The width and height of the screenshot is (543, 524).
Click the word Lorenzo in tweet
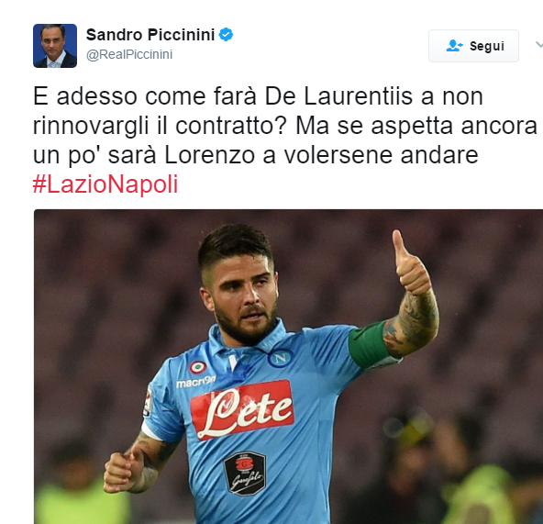tap(209, 155)
